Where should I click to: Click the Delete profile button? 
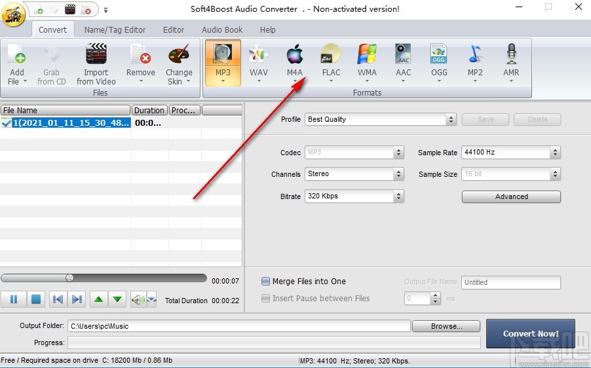tap(537, 119)
